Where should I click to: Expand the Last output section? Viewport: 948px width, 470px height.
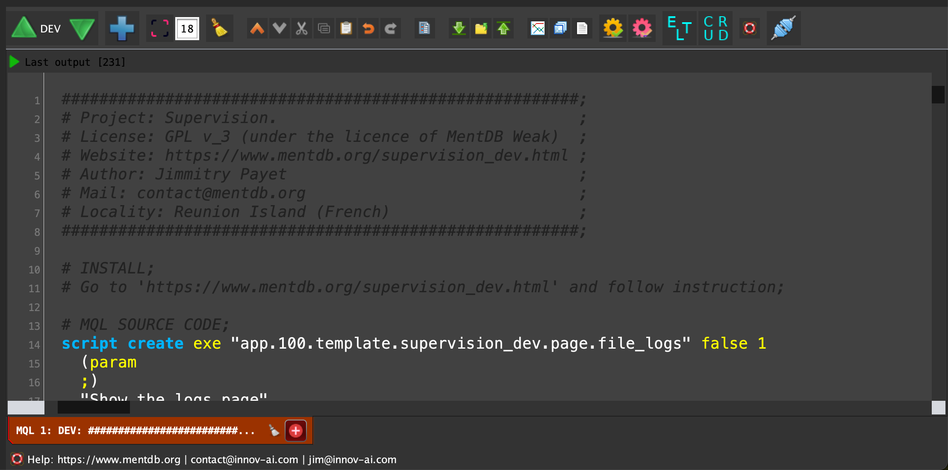[x=14, y=62]
